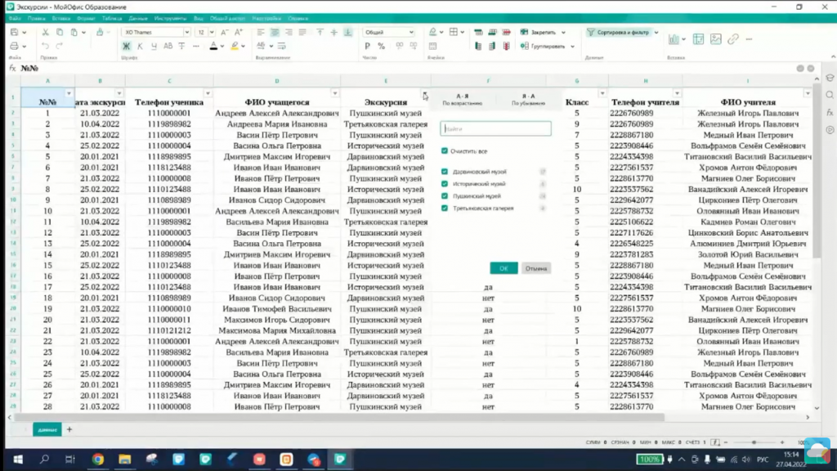Viewport: 837px width, 471px height.
Task: Open Chrome from the Windows taskbar
Action: point(98,460)
